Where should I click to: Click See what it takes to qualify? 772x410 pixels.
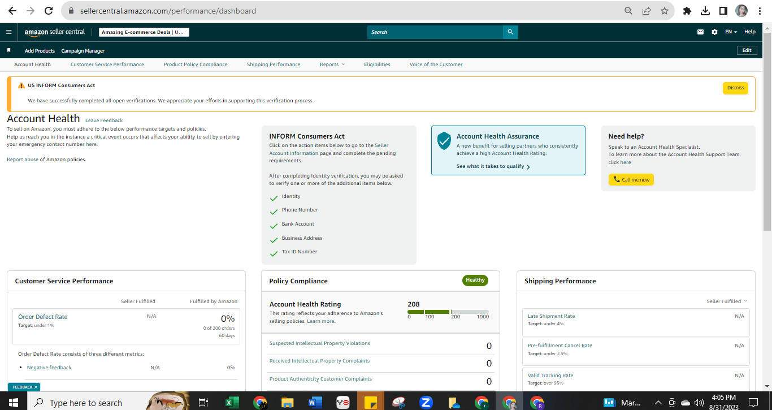coord(493,167)
